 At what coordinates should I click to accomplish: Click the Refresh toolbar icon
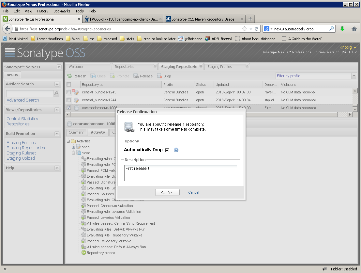pos(69,76)
